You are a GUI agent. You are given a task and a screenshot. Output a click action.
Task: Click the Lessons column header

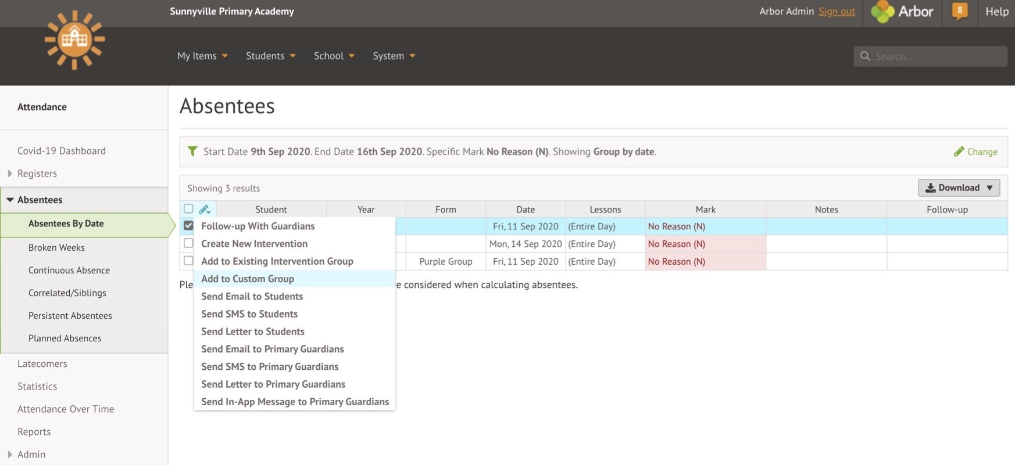tap(605, 209)
